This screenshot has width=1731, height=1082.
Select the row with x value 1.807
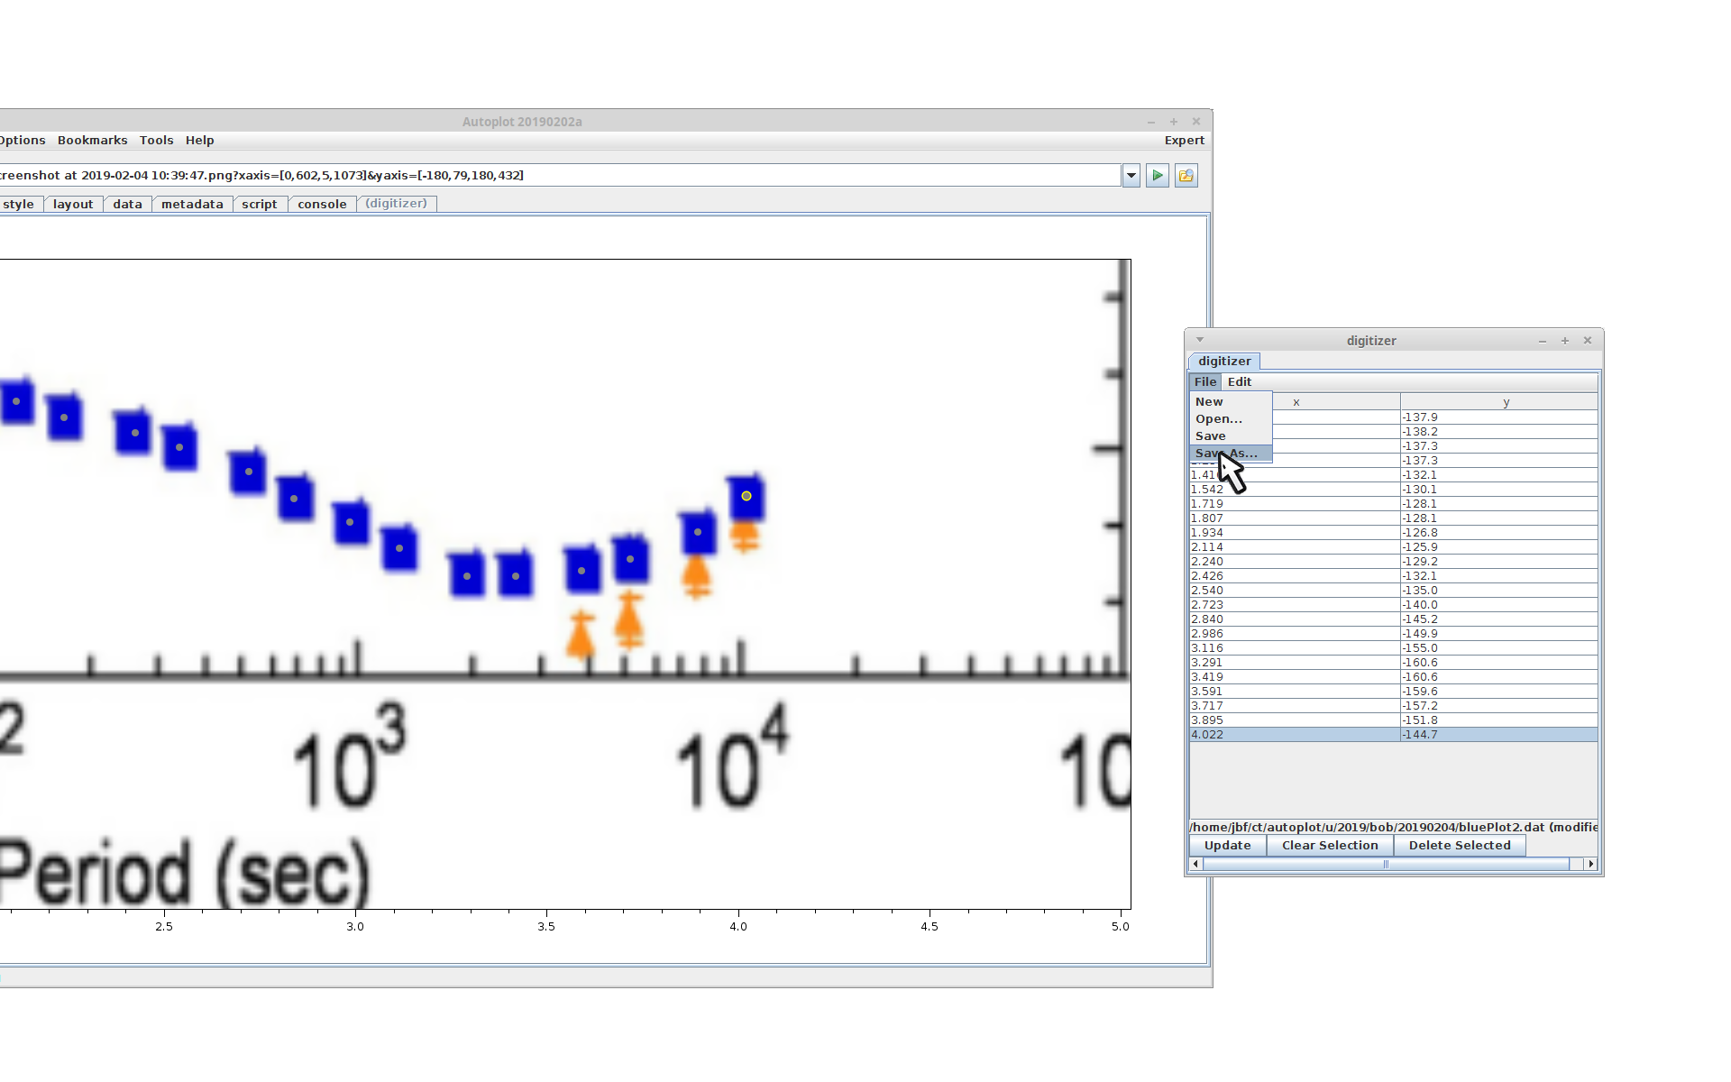click(x=1393, y=518)
